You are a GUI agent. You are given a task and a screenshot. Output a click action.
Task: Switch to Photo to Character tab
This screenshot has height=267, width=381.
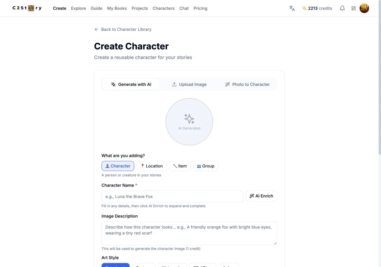pyautogui.click(x=247, y=85)
